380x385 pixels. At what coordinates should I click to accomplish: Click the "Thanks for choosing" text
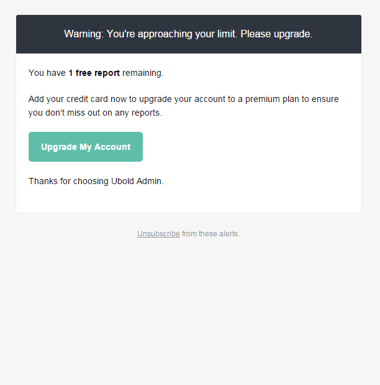point(68,181)
